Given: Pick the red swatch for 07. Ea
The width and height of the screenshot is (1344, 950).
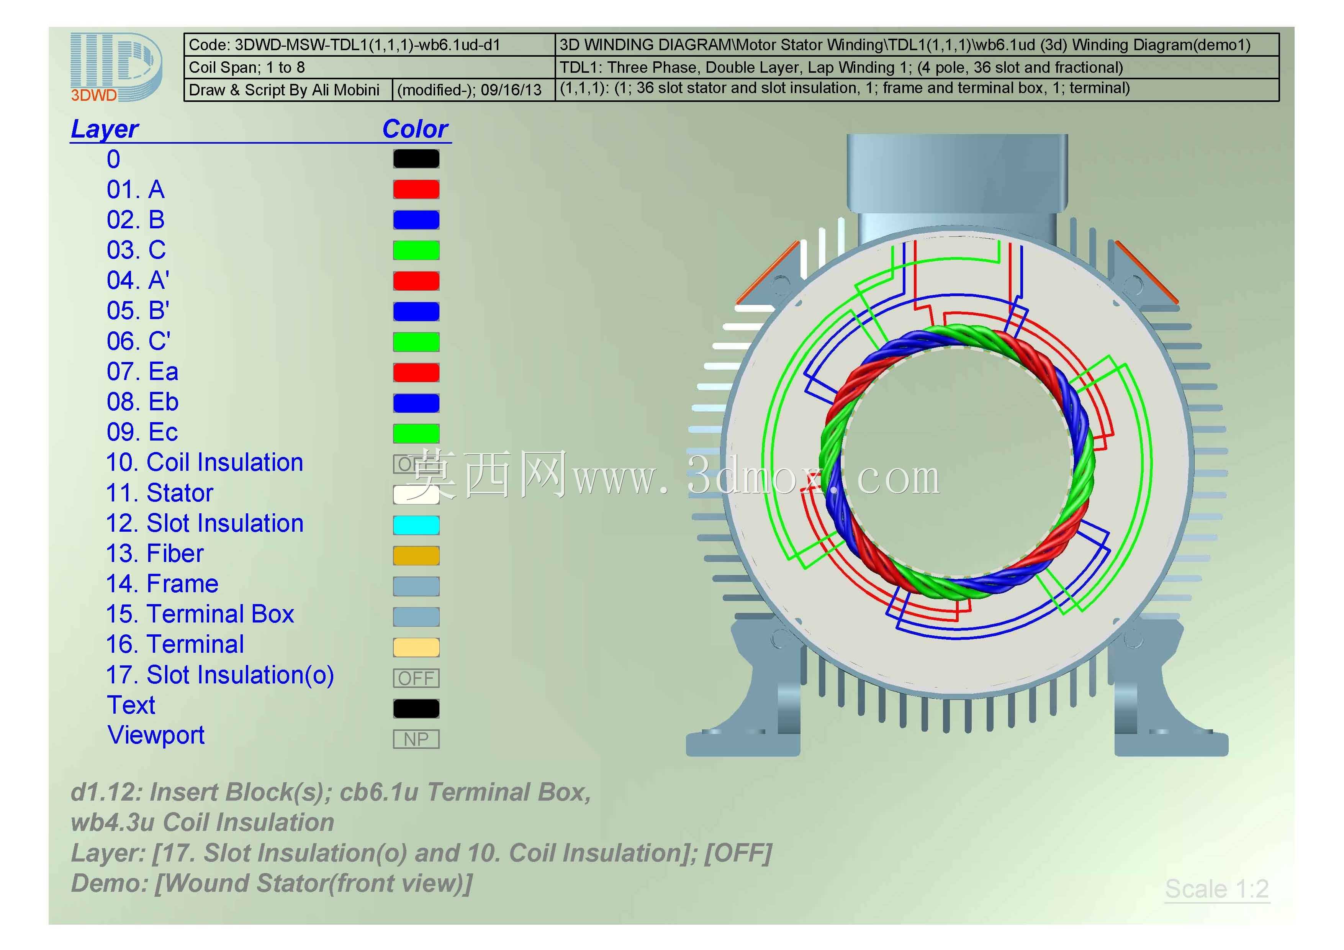Looking at the screenshot, I should (416, 372).
